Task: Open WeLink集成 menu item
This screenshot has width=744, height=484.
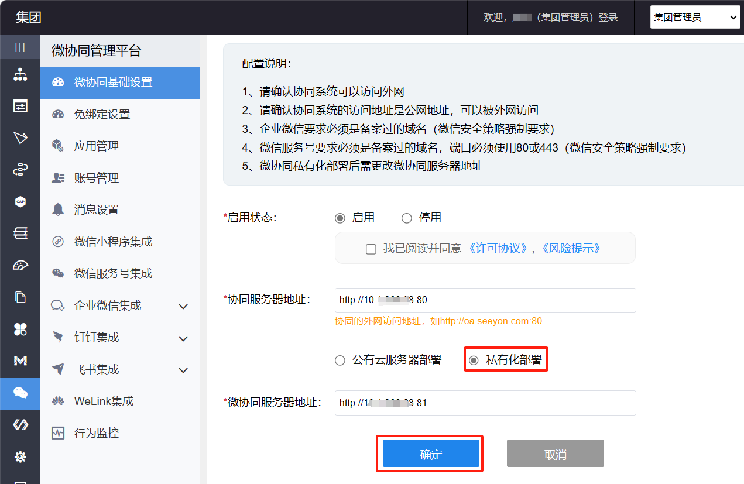Action: click(119, 401)
